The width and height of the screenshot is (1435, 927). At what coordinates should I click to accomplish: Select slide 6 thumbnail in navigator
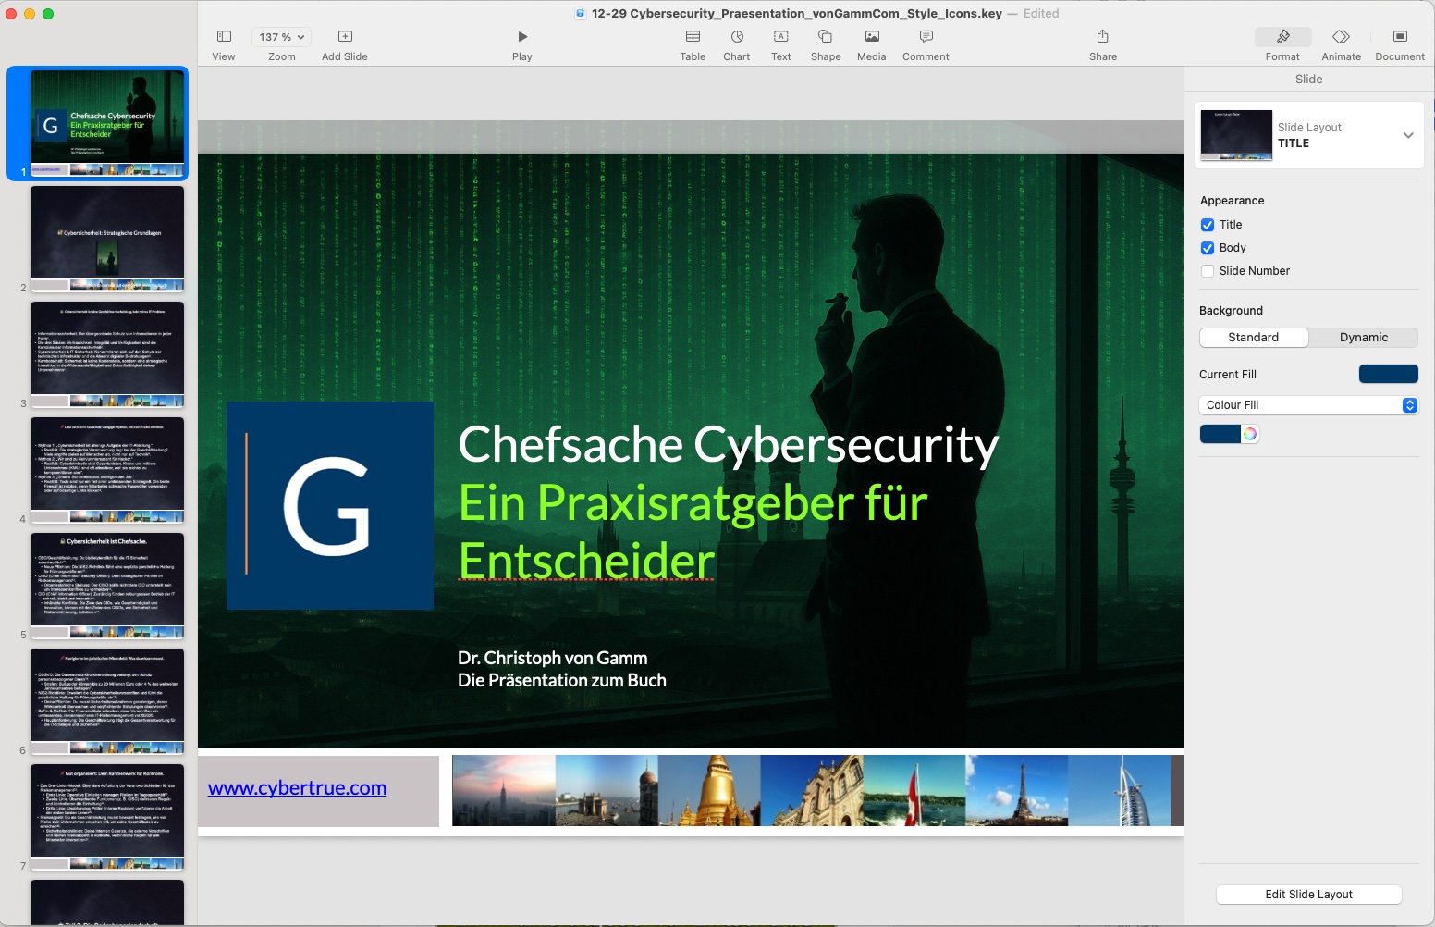coord(107,701)
